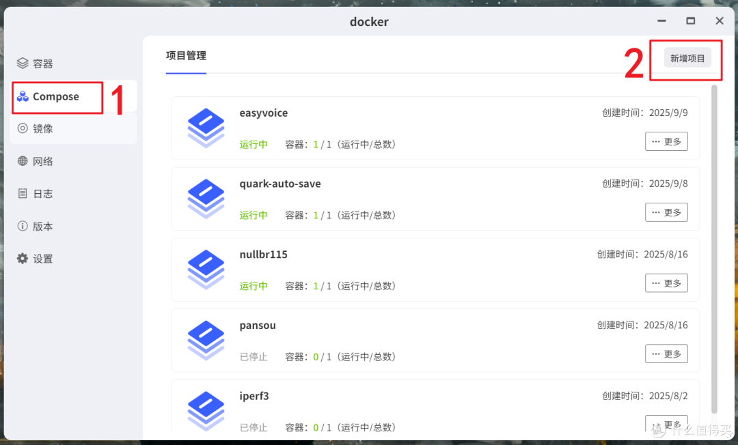The height and width of the screenshot is (445, 738).
Task: Click container count 1/1 for nullbr115
Action: (323, 286)
